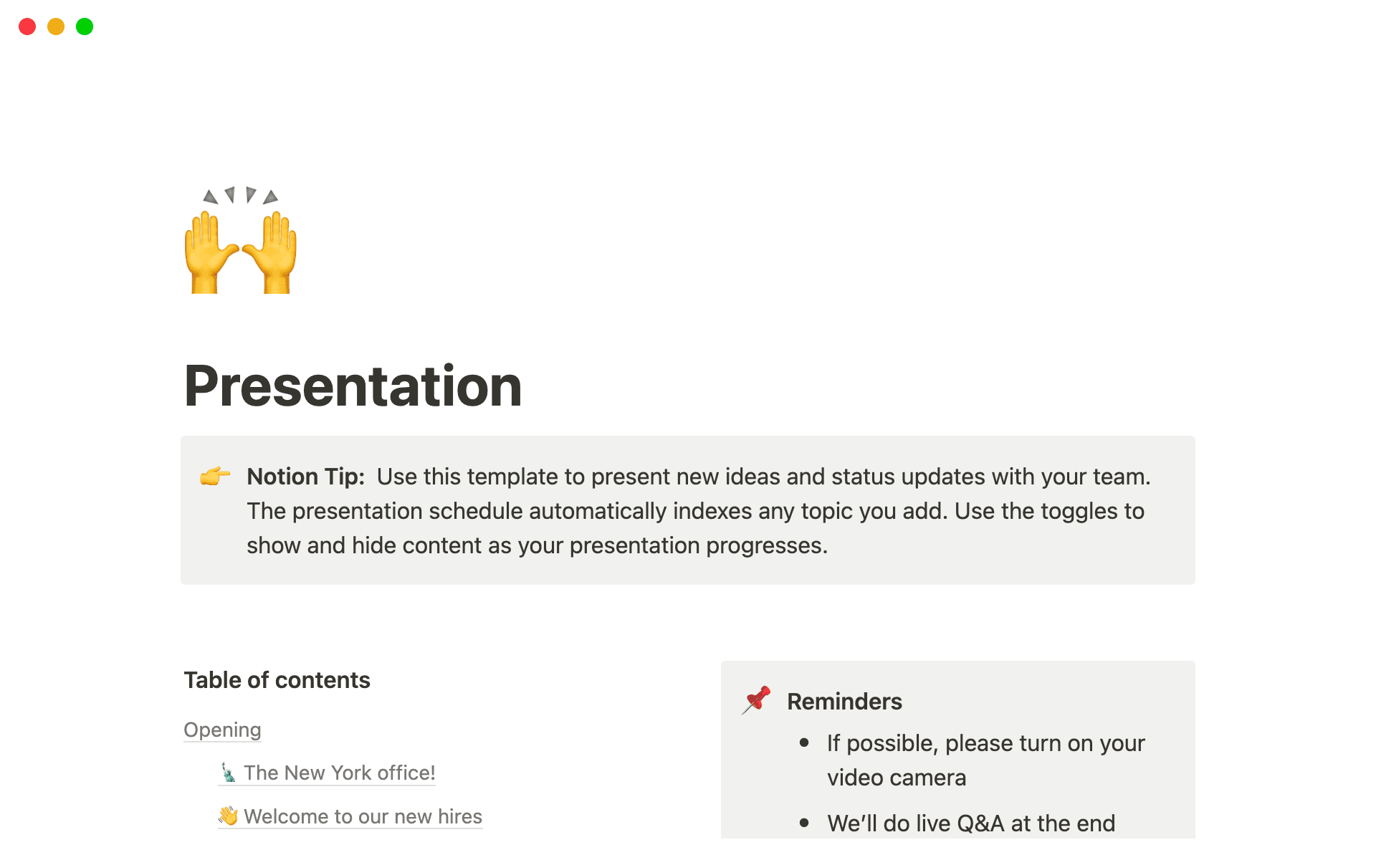Click the 'Reminders' heading text

844,701
